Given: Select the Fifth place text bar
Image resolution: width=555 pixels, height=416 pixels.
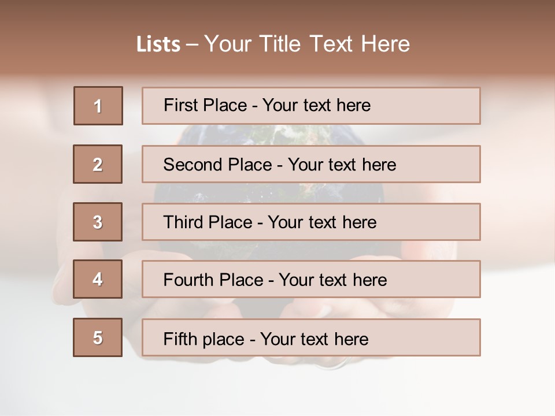Looking at the screenshot, I should 311,337.
